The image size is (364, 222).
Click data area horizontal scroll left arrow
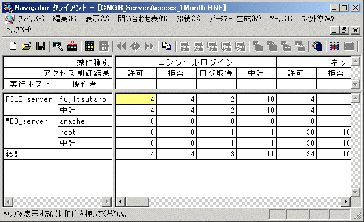[121, 202]
